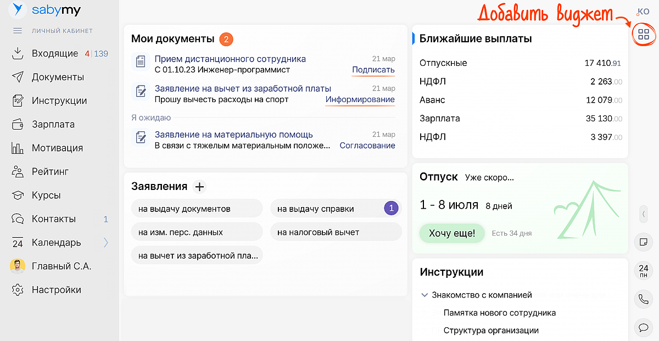Screen dimensions: 659x341
Task: Collapse the Знакомство с компанией section
Action: [x=425, y=295]
